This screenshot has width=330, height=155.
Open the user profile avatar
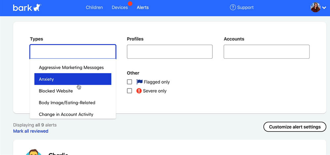click(315, 7)
